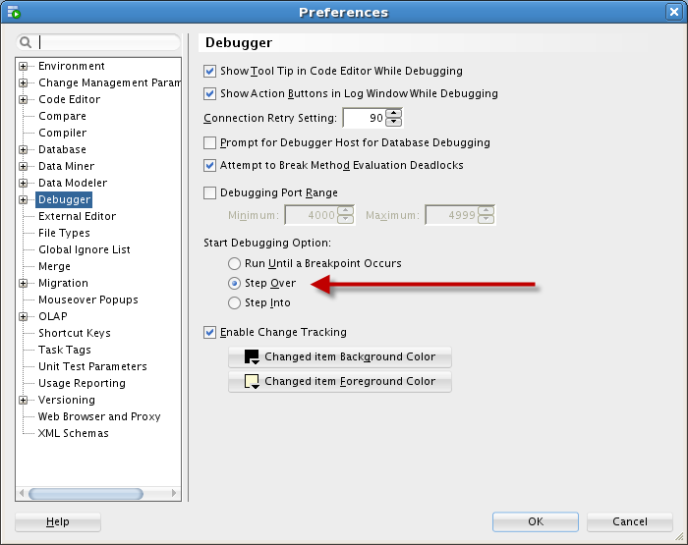Select Usage Reporting in the tree
Viewport: 688px width, 545px height.
pyautogui.click(x=82, y=383)
